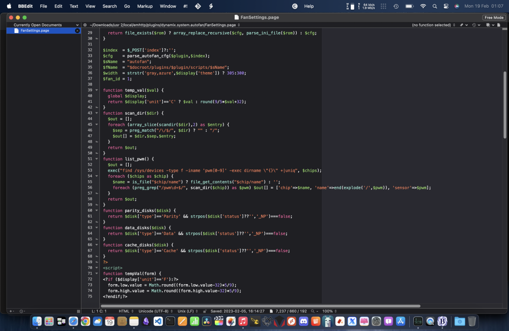Click the sidebar add (+) action button
509x331 pixels.
(x=11, y=311)
